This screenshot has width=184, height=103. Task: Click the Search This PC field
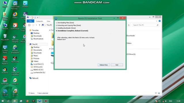tap(146, 25)
